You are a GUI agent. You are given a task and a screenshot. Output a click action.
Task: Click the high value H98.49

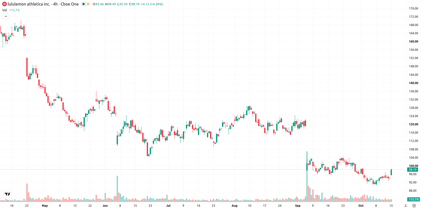pyautogui.click(x=110, y=4)
